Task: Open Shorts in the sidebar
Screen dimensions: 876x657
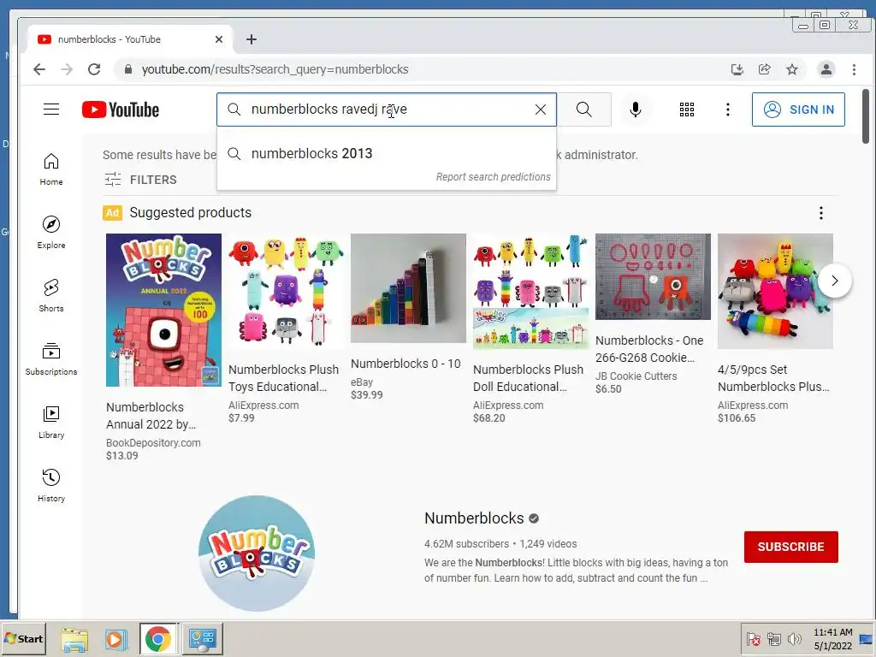Action: (51, 295)
